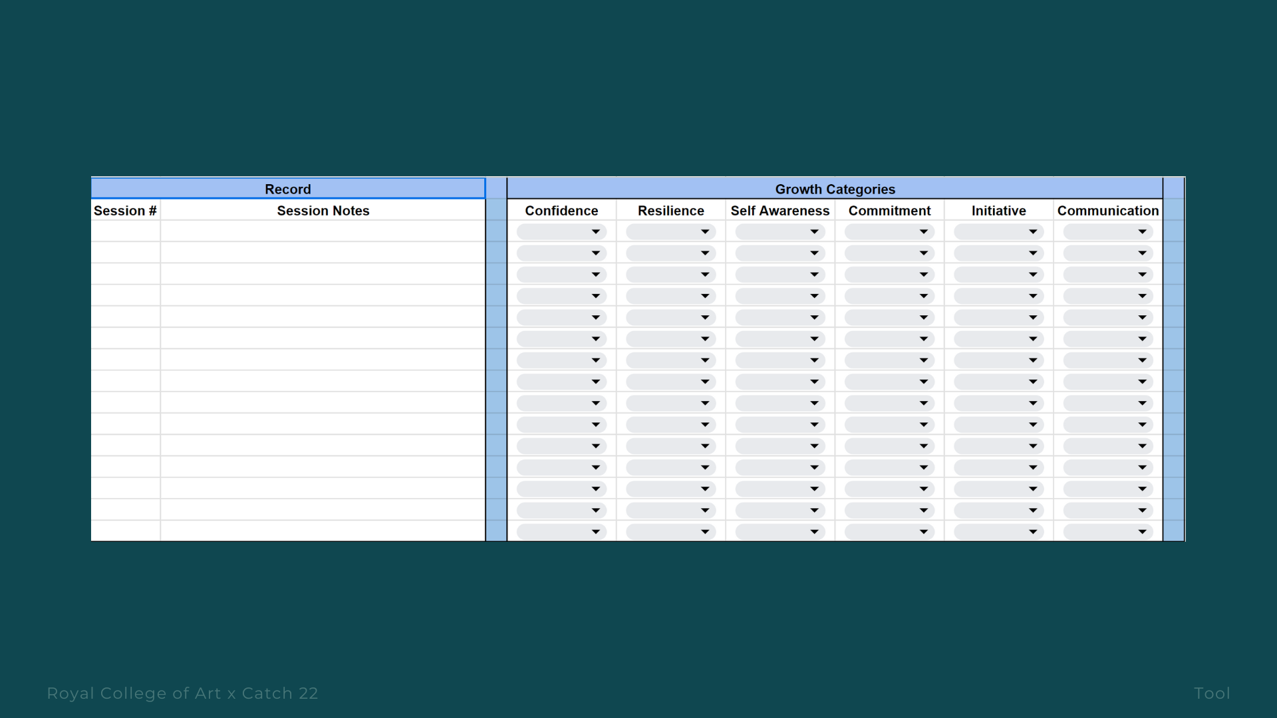Click Royal College of Art footer text
Image resolution: width=1277 pixels, height=718 pixels.
[x=182, y=693]
